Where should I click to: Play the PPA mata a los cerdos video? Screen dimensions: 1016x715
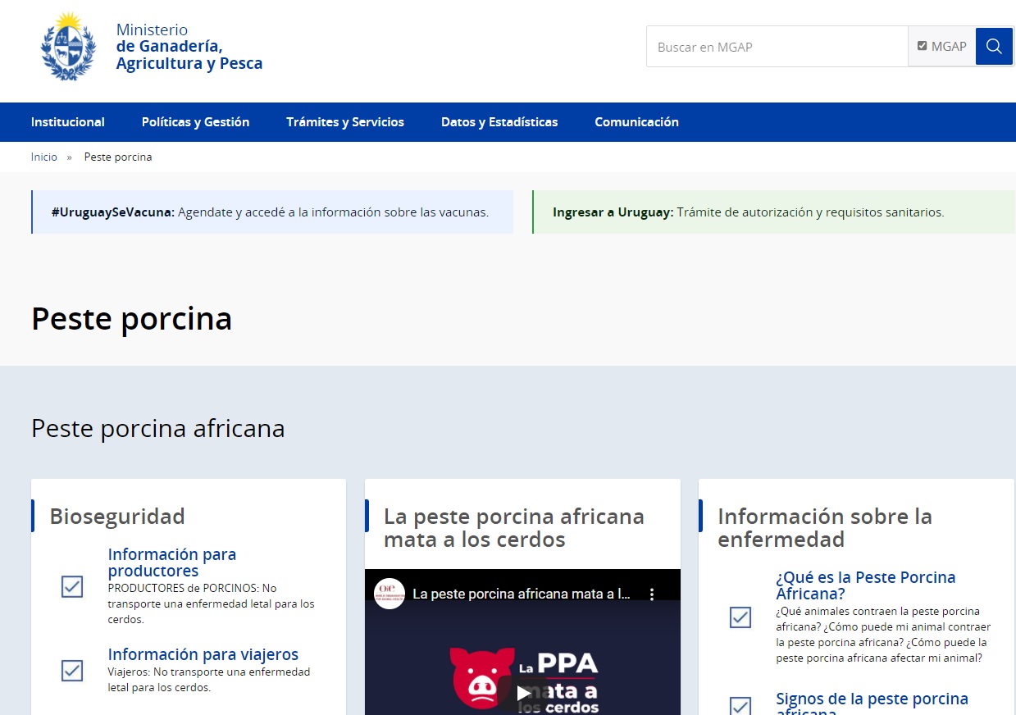click(x=523, y=693)
